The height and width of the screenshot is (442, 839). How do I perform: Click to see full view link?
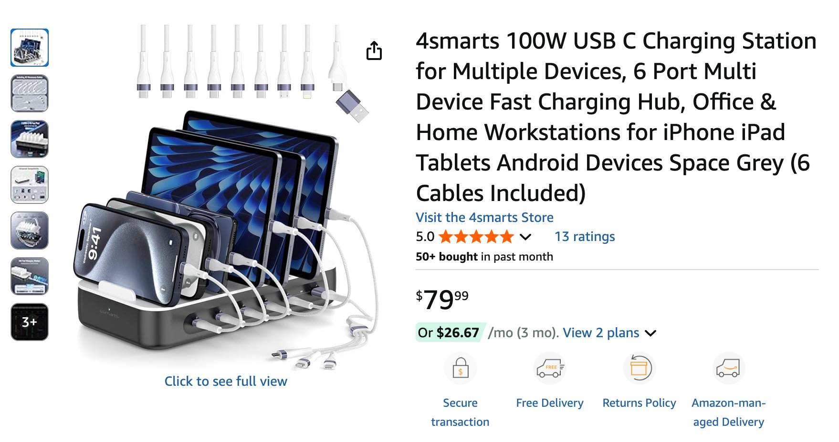226,382
